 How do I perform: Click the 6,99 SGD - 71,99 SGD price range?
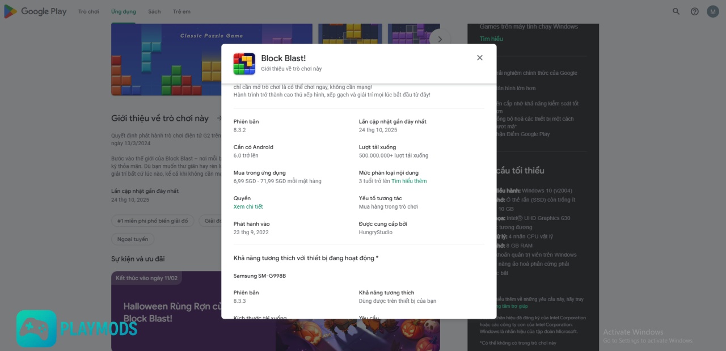click(x=277, y=181)
